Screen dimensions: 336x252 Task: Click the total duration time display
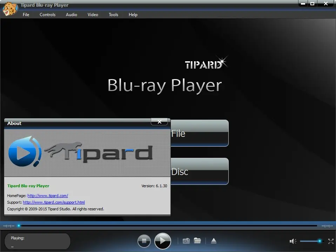pyautogui.click(x=327, y=226)
